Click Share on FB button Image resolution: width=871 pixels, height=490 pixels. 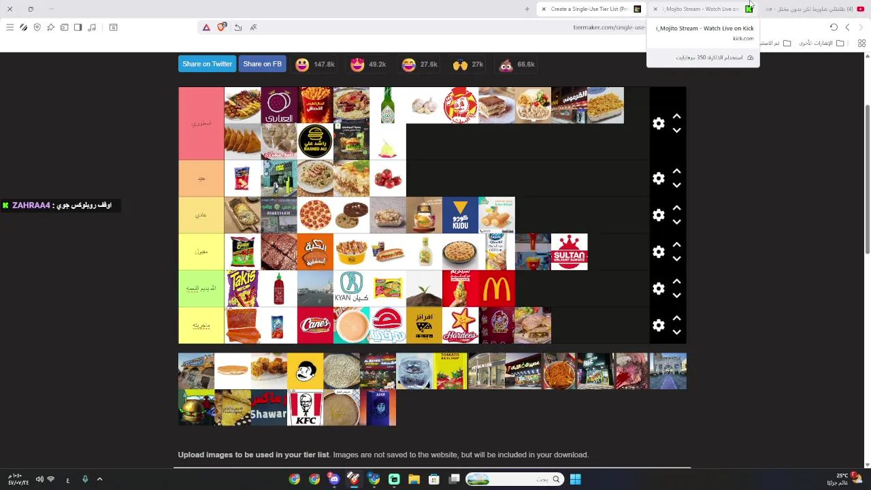(x=262, y=64)
